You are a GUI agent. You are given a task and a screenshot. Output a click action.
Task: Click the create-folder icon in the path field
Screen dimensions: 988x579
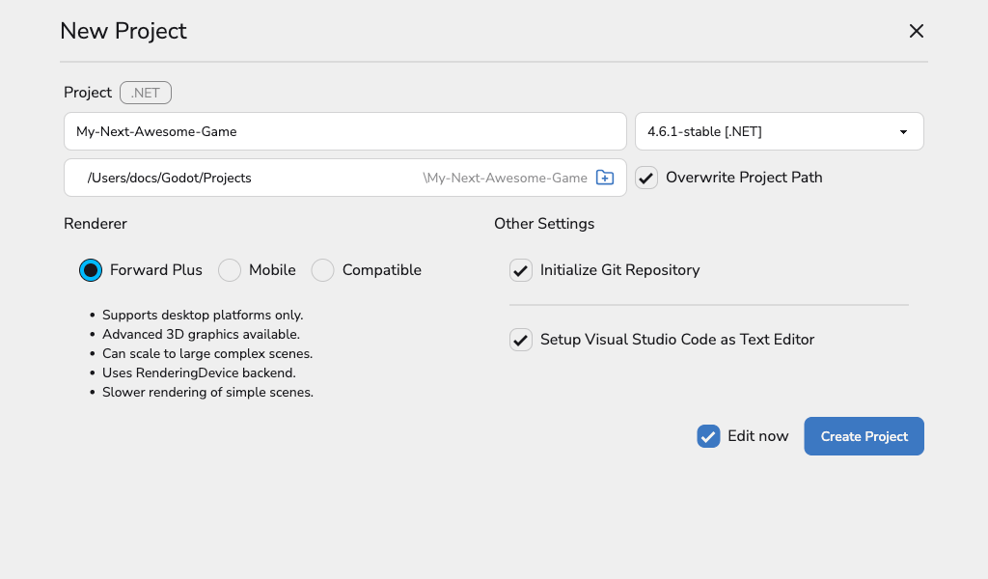605,178
